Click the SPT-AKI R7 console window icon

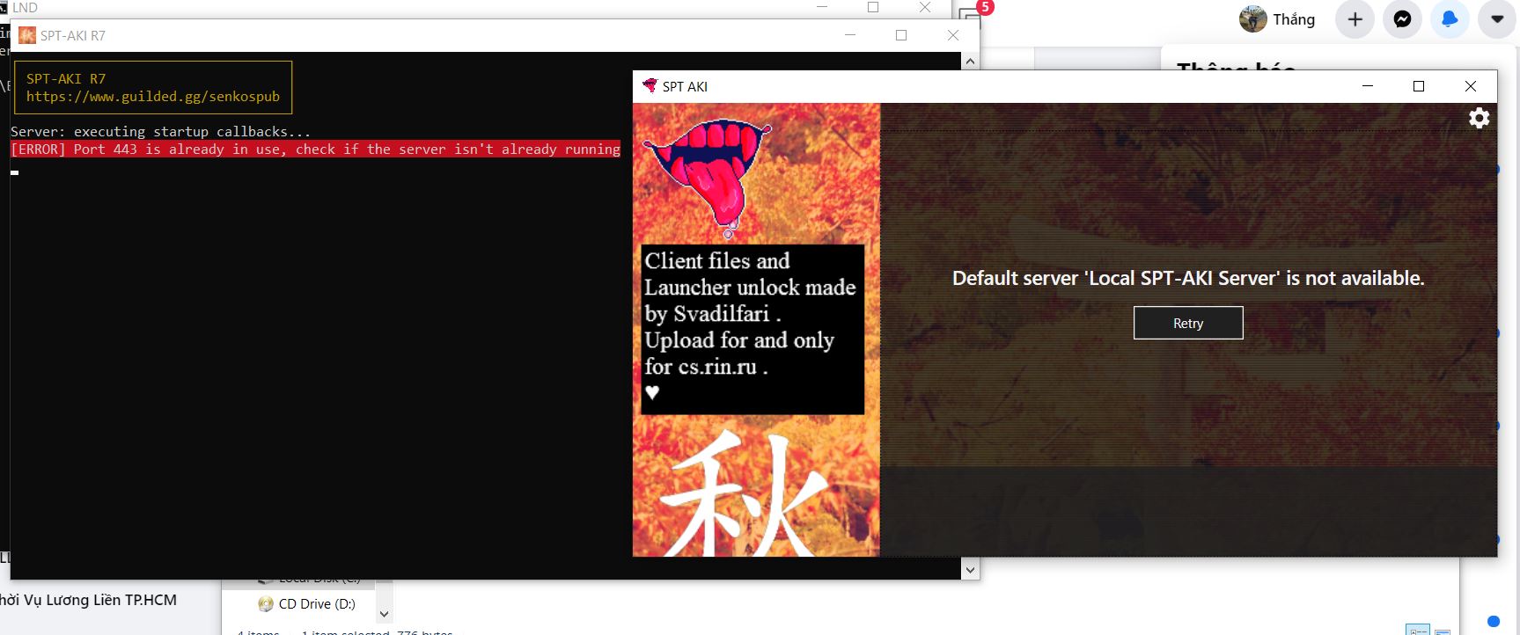click(27, 35)
